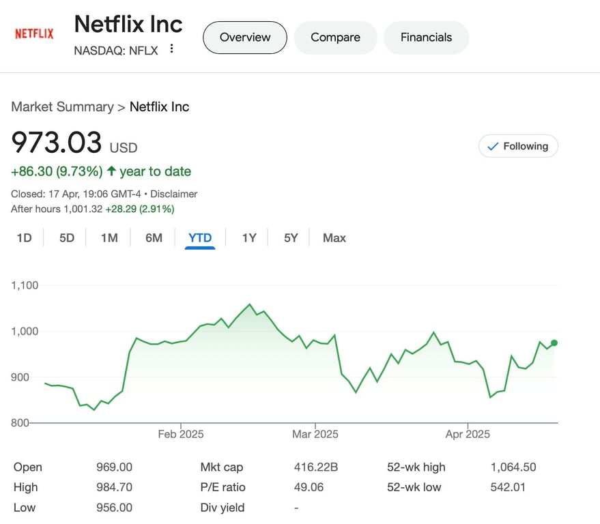
Task: Select the 5Y time range
Action: click(x=291, y=237)
